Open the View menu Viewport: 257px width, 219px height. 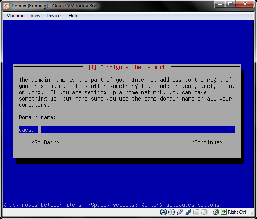click(x=35, y=16)
